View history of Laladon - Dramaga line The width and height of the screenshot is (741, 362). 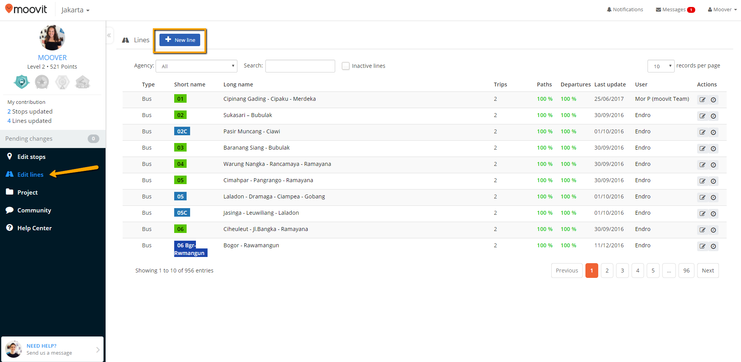(x=713, y=197)
